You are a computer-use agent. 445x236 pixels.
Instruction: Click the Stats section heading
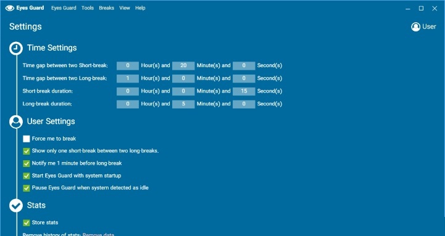[36, 205]
